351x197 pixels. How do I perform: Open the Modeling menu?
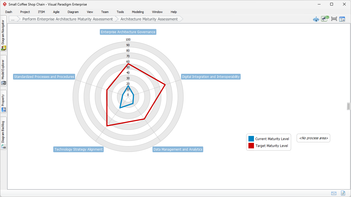(x=138, y=12)
